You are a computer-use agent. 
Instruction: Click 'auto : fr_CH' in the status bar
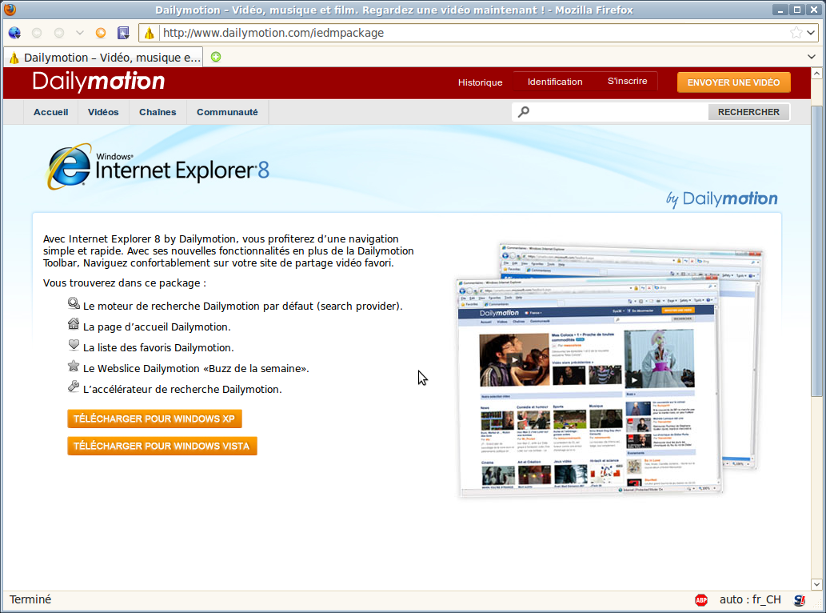pos(750,600)
